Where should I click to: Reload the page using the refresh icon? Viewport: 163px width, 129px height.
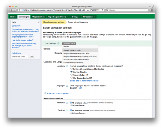point(102,10)
